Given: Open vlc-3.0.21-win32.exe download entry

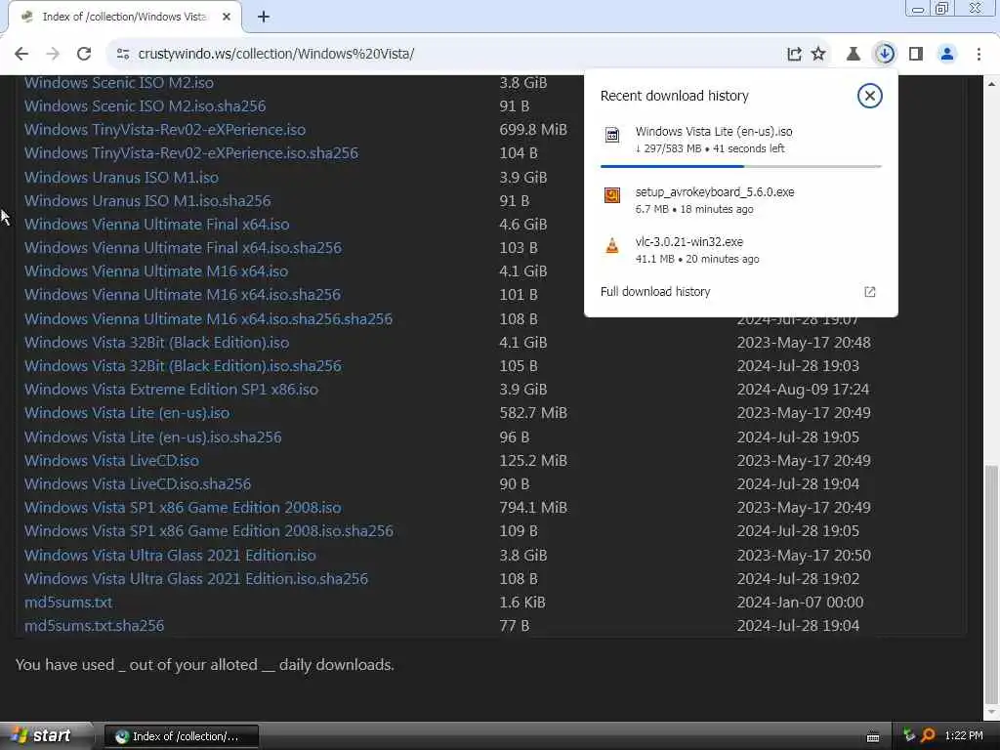Looking at the screenshot, I should [740, 249].
